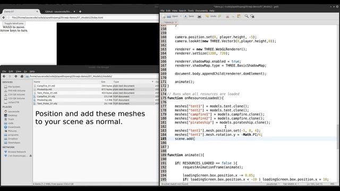The width and height of the screenshot is (340, 191).
Task: Open the gedit File menu
Action: coord(163,11)
